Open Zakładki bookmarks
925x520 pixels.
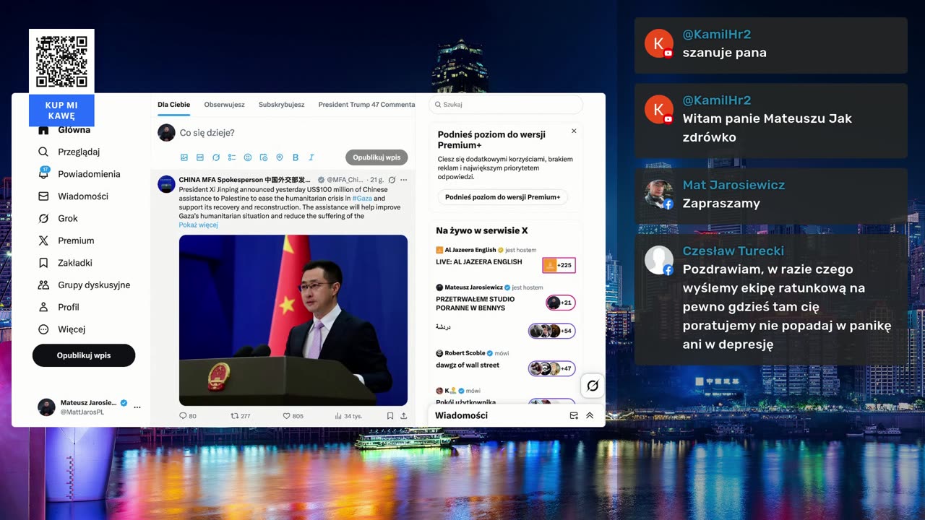click(65, 263)
